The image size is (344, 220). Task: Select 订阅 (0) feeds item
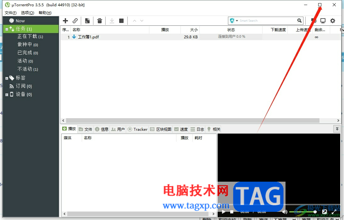(x=24, y=86)
